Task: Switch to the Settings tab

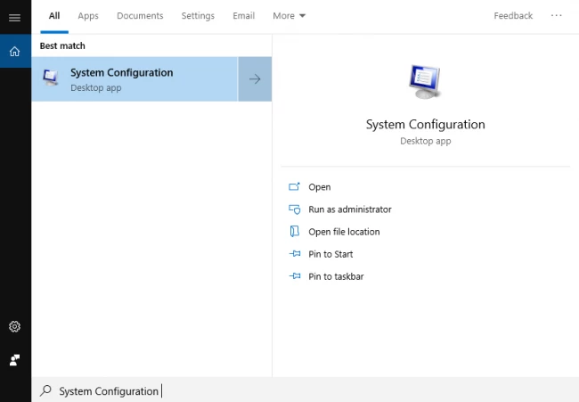Action: [x=198, y=16]
